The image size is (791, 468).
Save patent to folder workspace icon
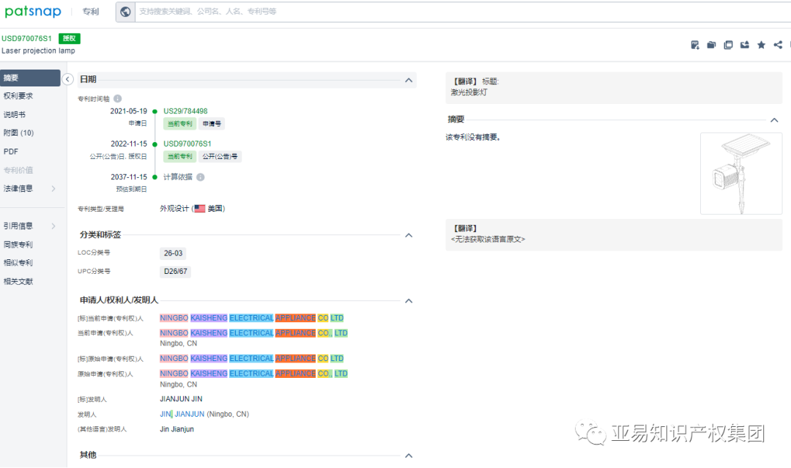coord(711,45)
